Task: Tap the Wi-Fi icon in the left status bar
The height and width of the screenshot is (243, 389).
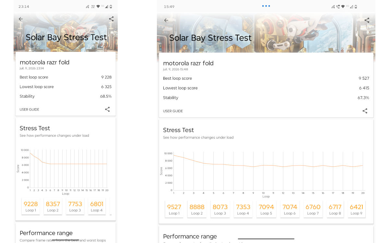Action: point(98,6)
